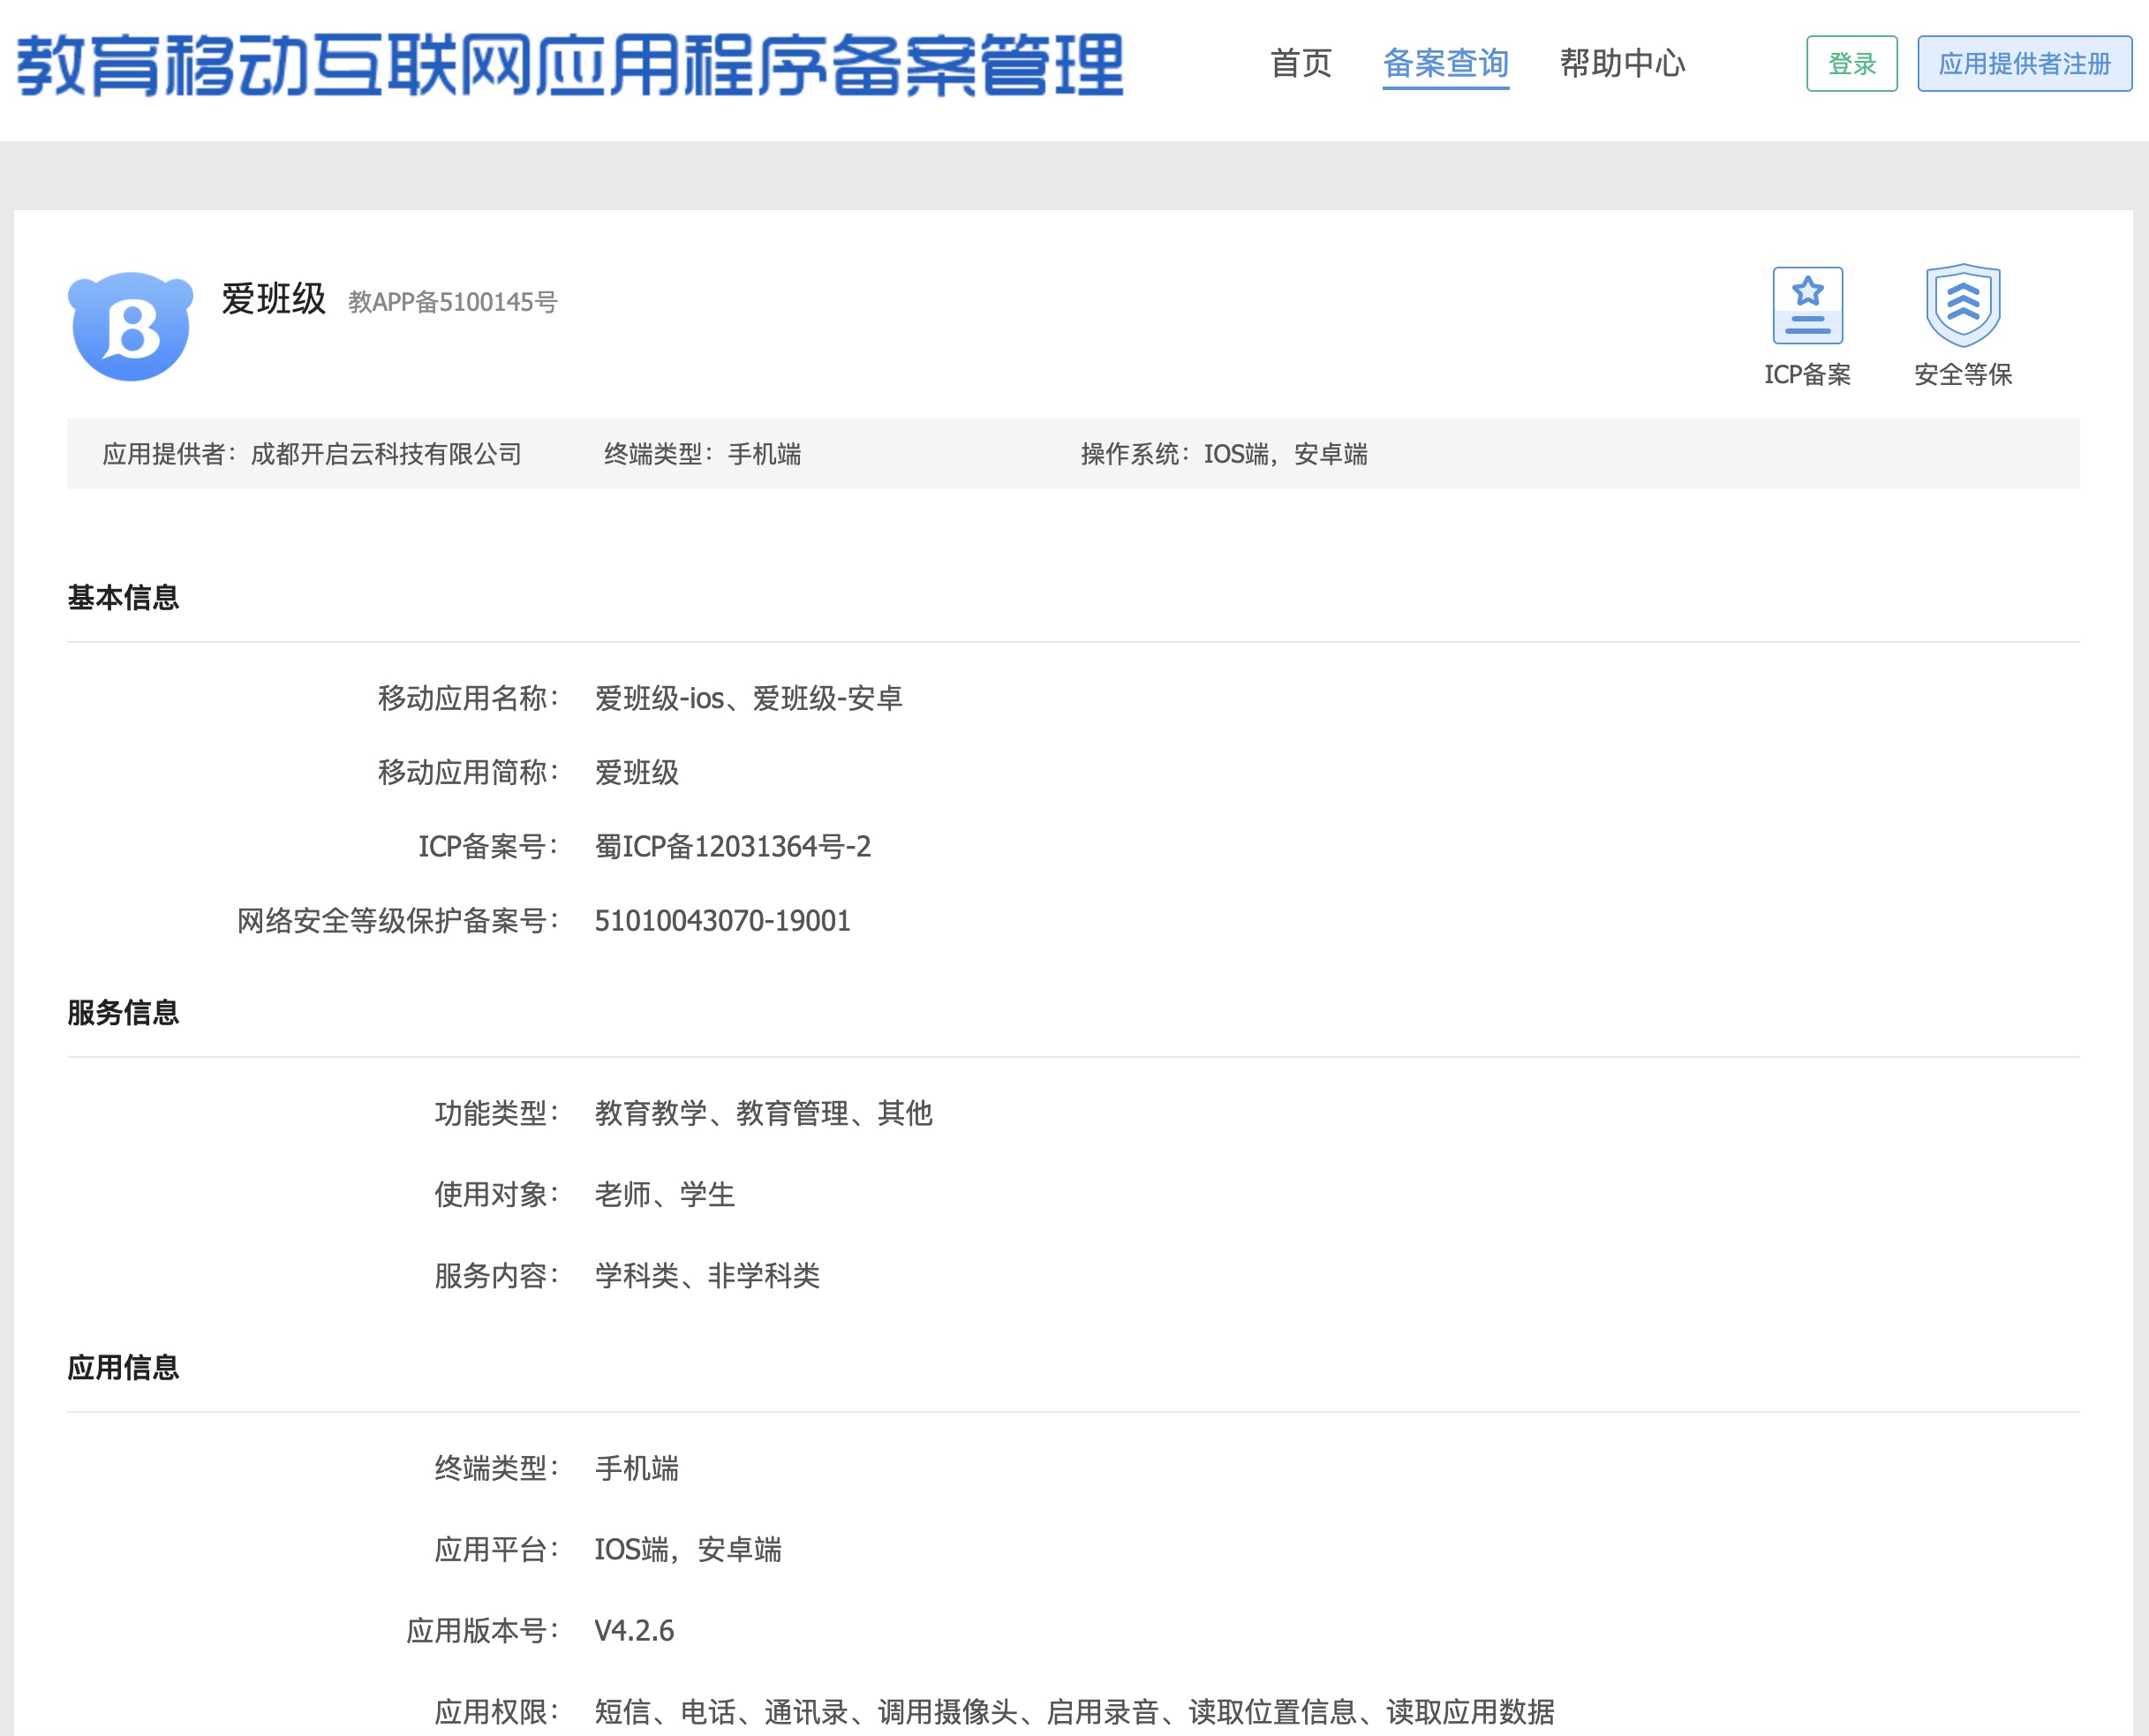
Task: Select security number 51010043070-19001
Action: [722, 920]
